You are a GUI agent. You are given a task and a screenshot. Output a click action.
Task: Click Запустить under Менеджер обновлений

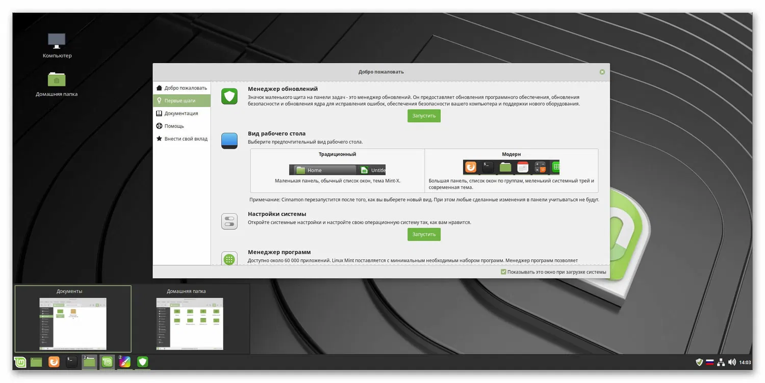(x=423, y=116)
